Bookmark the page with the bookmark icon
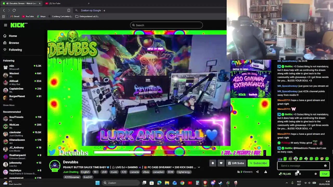Screen dimensions: 333x187 pyautogui.click(x=69, y=10)
